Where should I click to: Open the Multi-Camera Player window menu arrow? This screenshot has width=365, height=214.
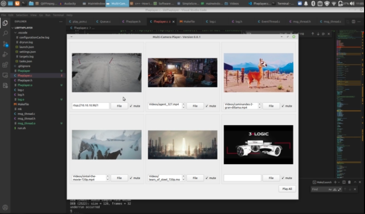(x=71, y=37)
